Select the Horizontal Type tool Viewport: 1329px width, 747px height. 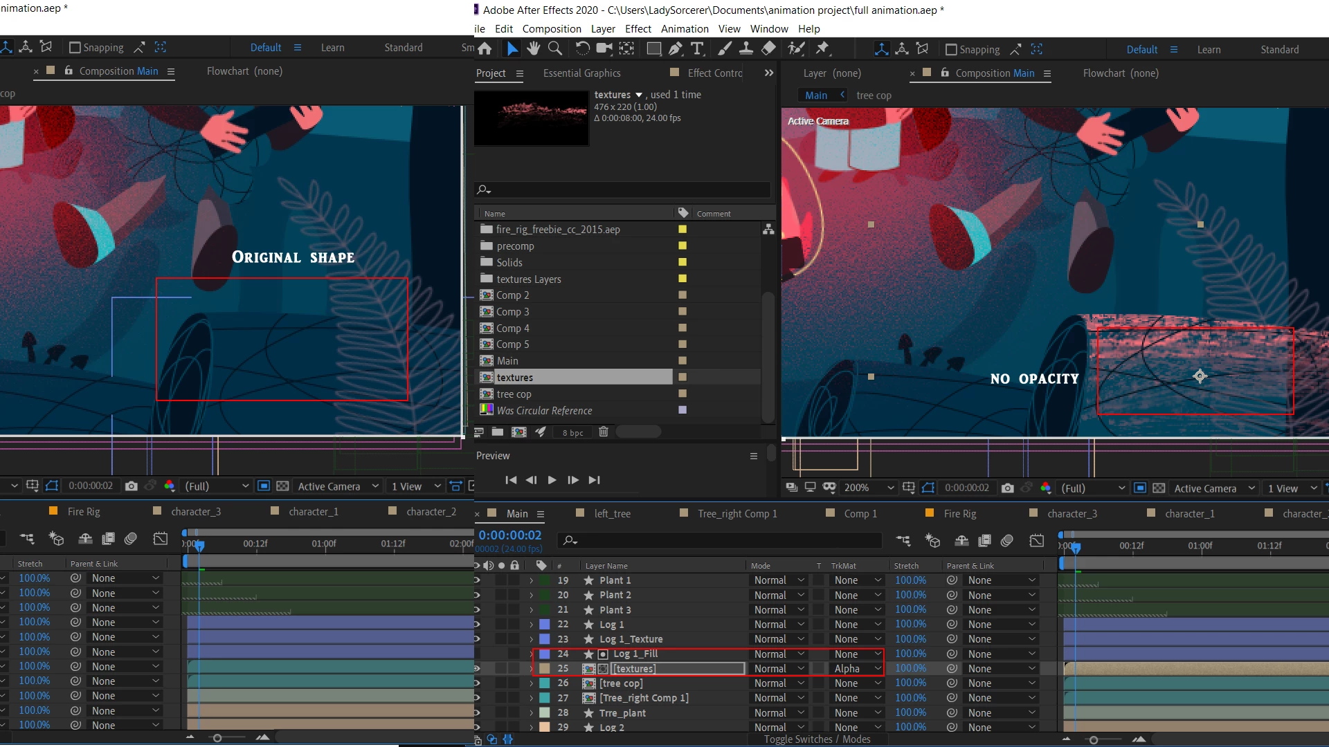[x=697, y=48]
